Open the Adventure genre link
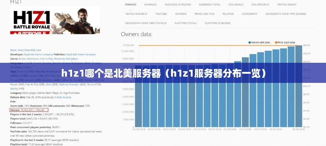The image size is (326, 146). [x=32, y=59]
